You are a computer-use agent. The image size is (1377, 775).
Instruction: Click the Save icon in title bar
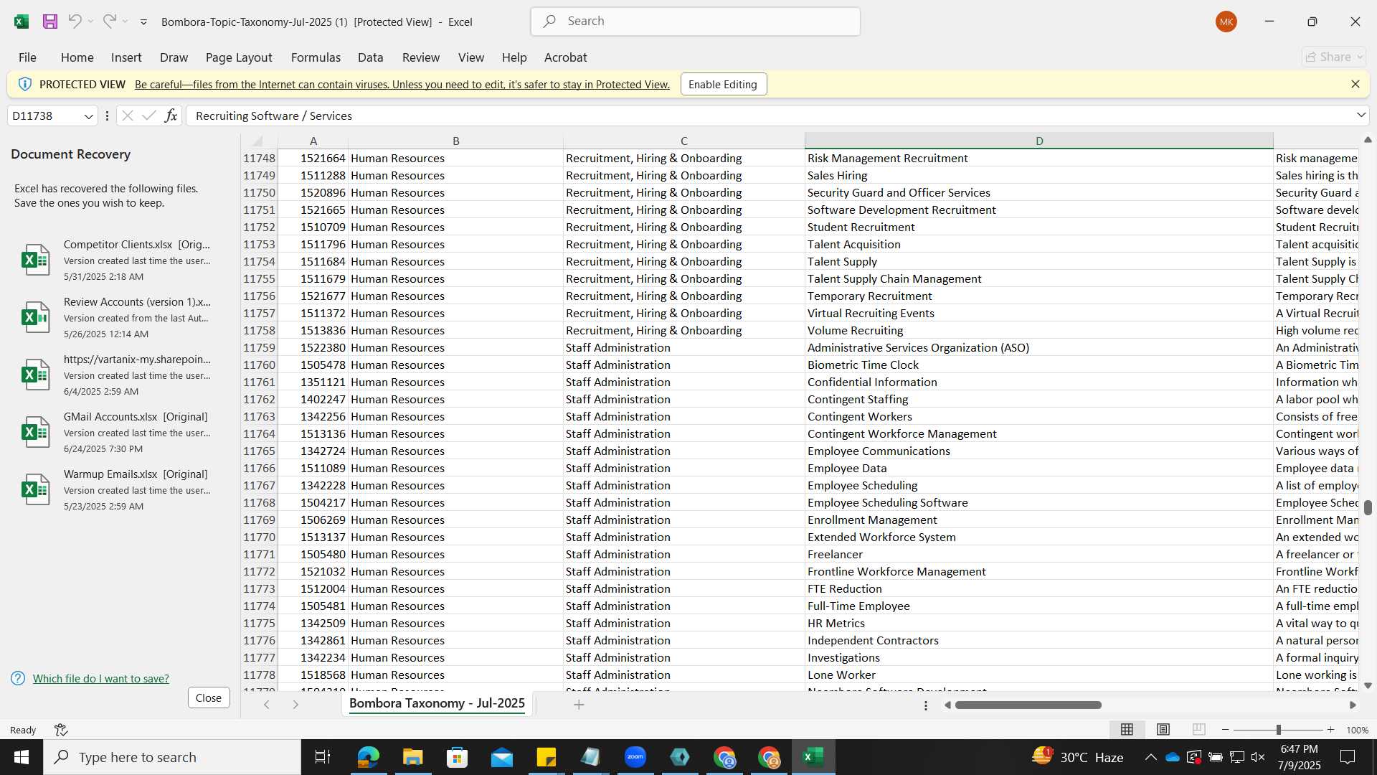click(x=50, y=22)
